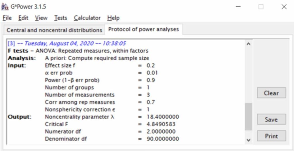Switch to Central and noncentral distributions tab
Screen dimensions: 294x151
pos(54,30)
